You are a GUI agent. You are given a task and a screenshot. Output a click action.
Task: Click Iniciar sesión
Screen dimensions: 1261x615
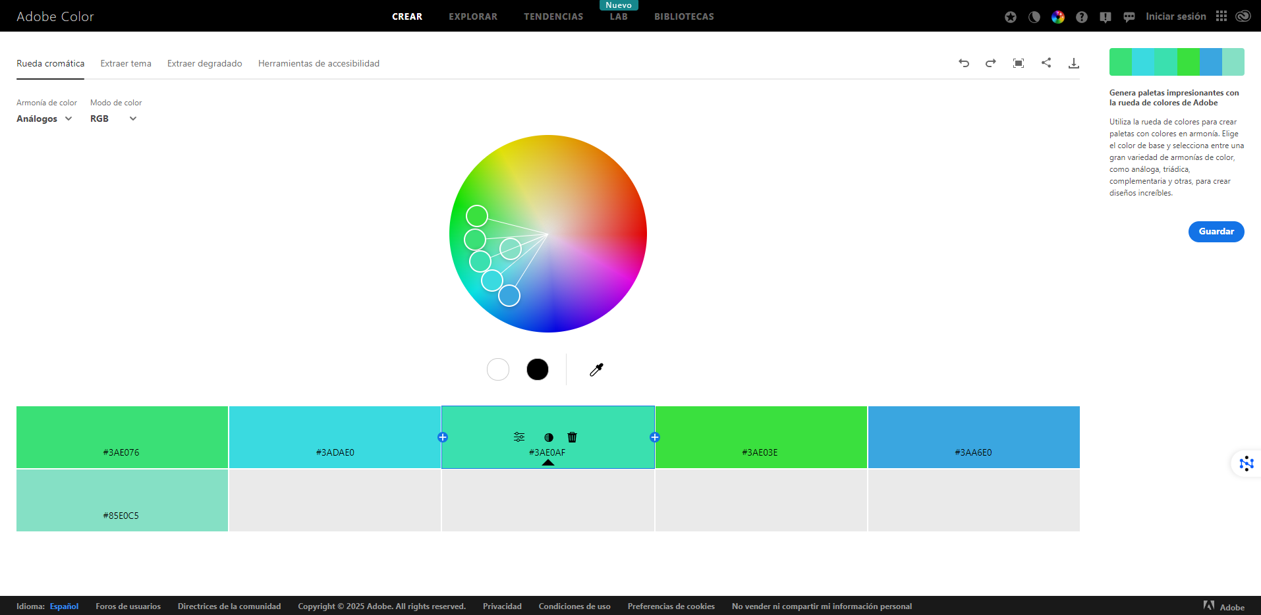tap(1176, 16)
